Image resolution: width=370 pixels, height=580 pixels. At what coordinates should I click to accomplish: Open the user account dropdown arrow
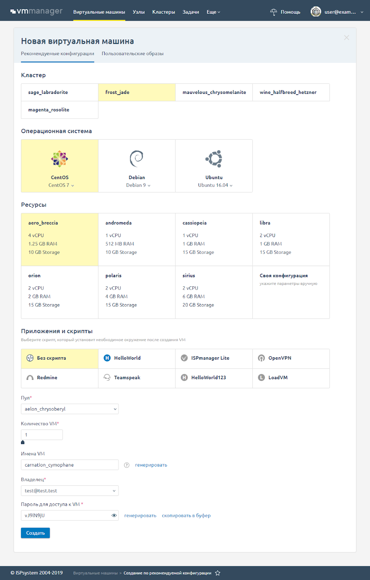[362, 12]
